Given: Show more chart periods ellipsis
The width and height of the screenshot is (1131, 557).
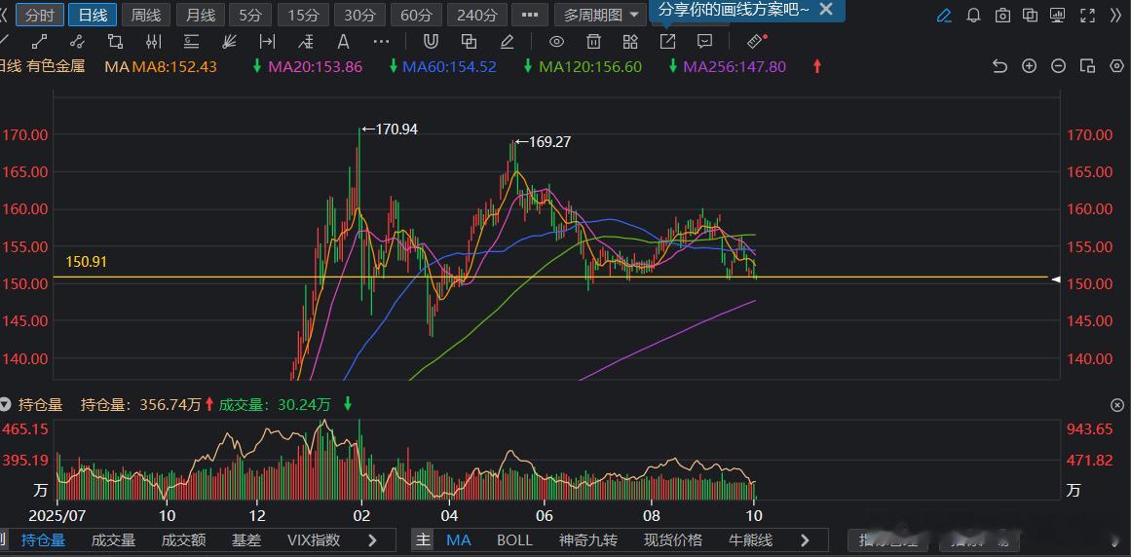Looking at the screenshot, I should (x=529, y=15).
